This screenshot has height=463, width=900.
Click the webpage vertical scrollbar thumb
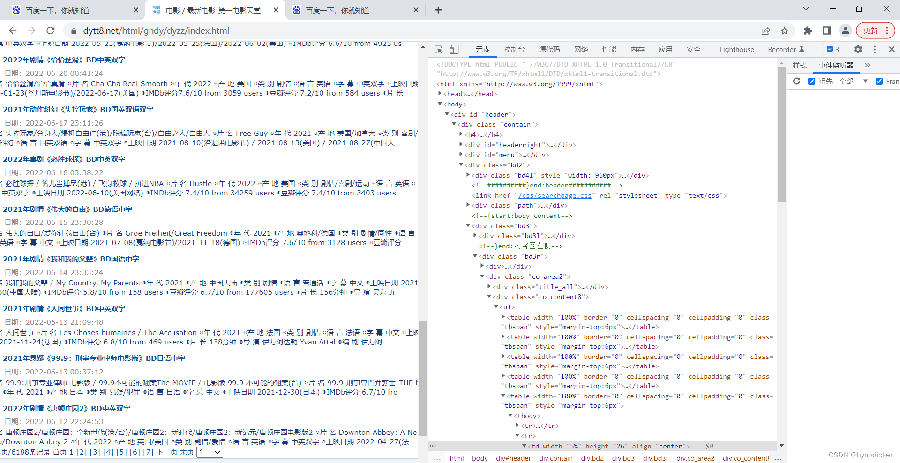[423, 378]
